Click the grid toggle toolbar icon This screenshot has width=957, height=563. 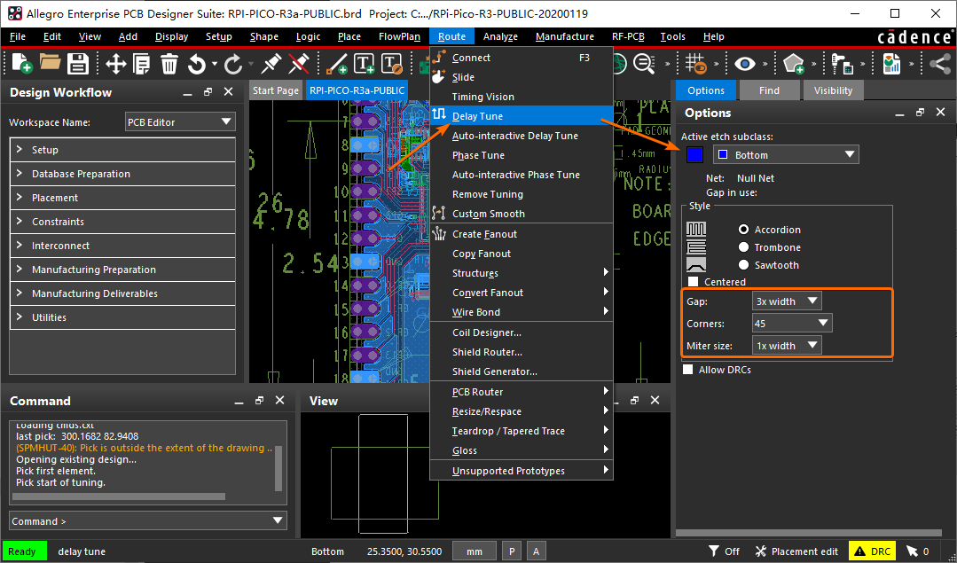(x=696, y=64)
